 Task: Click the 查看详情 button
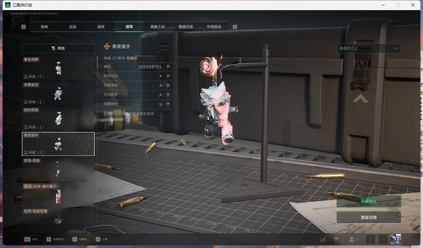[368, 218]
